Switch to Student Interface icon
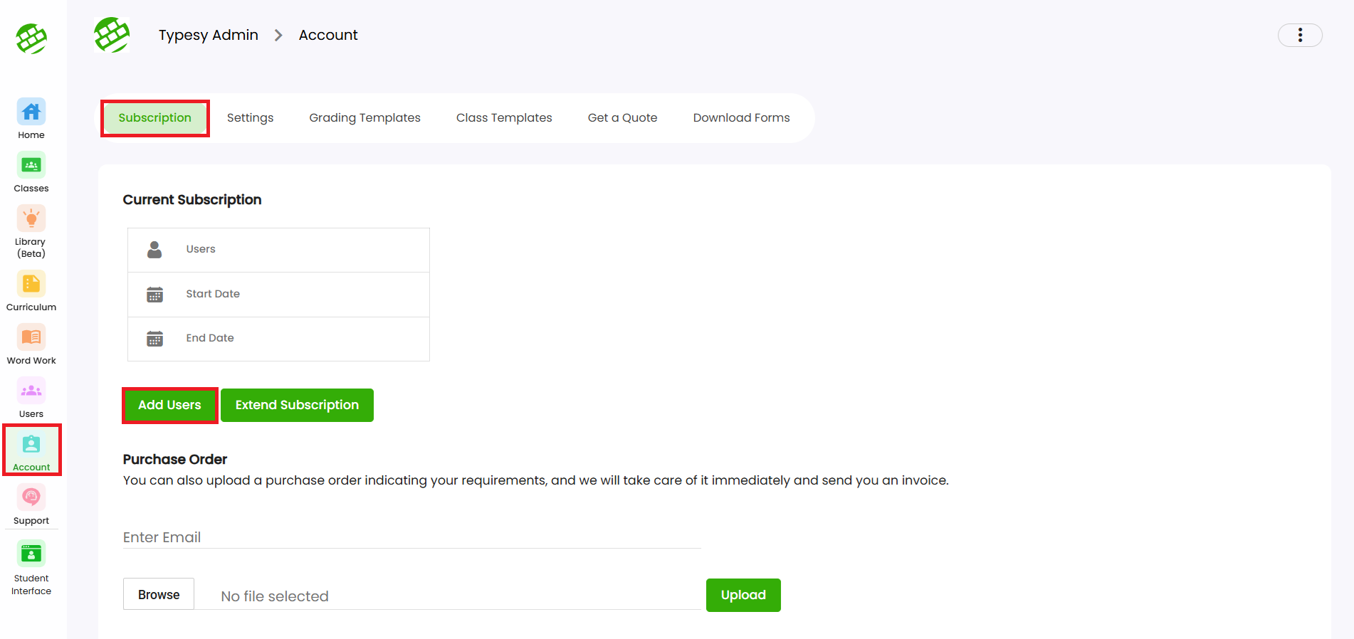This screenshot has height=639, width=1354. (x=31, y=554)
